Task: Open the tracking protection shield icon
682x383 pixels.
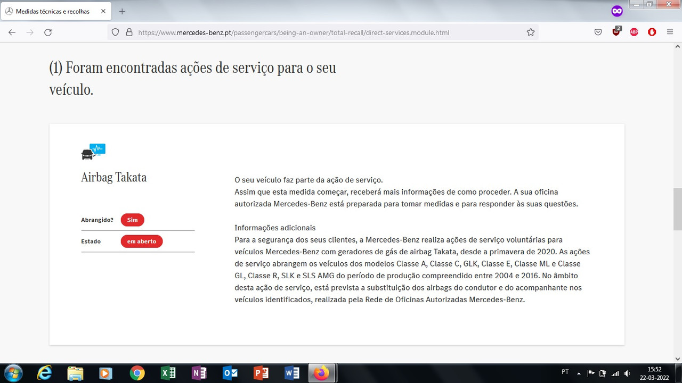Action: tap(115, 32)
